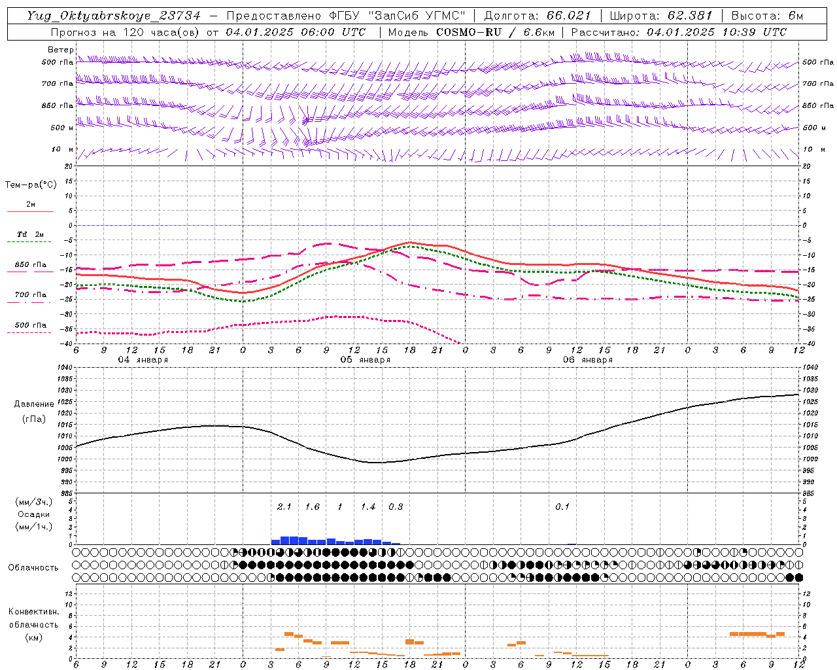Click the (мм/3ч.) precipitation unit label
Viewport: 837px width, 670px height.
click(33, 502)
